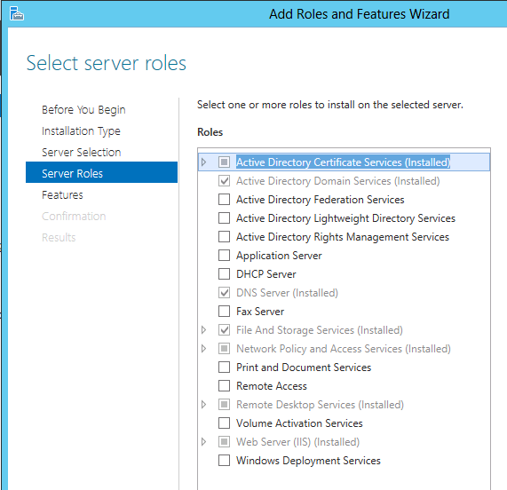Expand Network Policy and Access Services
This screenshot has width=507, height=490.
(x=203, y=349)
